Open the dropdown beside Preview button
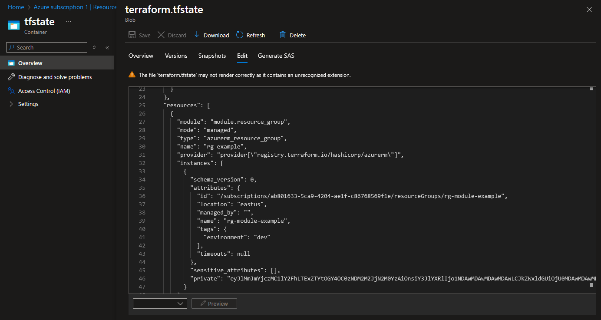Image resolution: width=601 pixels, height=320 pixels. pyautogui.click(x=160, y=304)
